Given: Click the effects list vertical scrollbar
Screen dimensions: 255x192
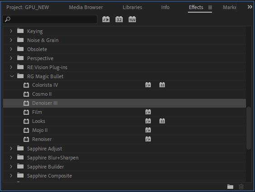Looking at the screenshot, I should coord(248,128).
